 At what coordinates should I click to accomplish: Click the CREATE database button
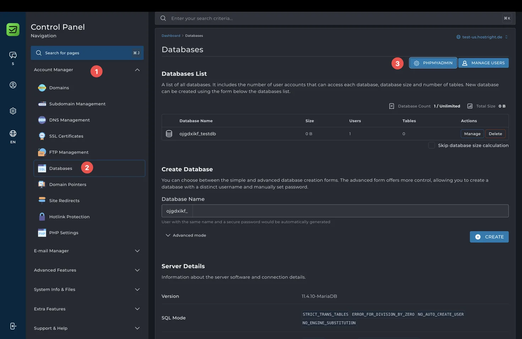point(489,237)
